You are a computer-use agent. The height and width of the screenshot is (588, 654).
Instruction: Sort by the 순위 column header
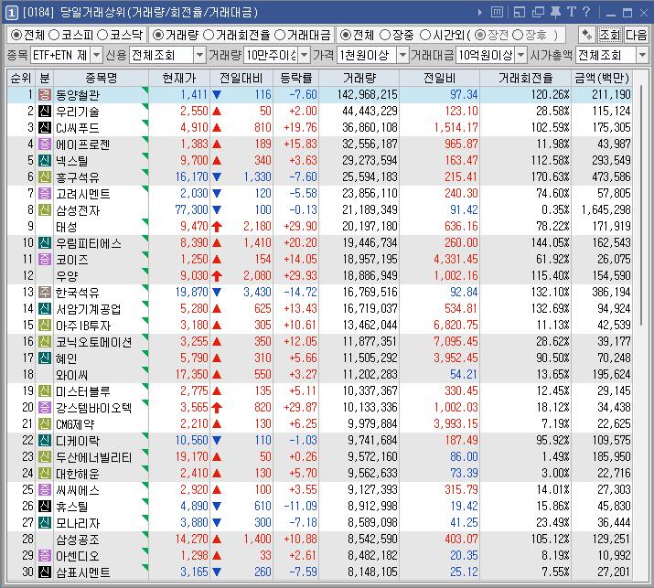point(21,78)
